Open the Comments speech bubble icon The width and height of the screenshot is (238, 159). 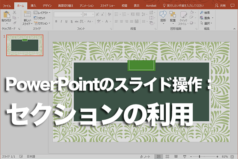click(x=232, y=6)
